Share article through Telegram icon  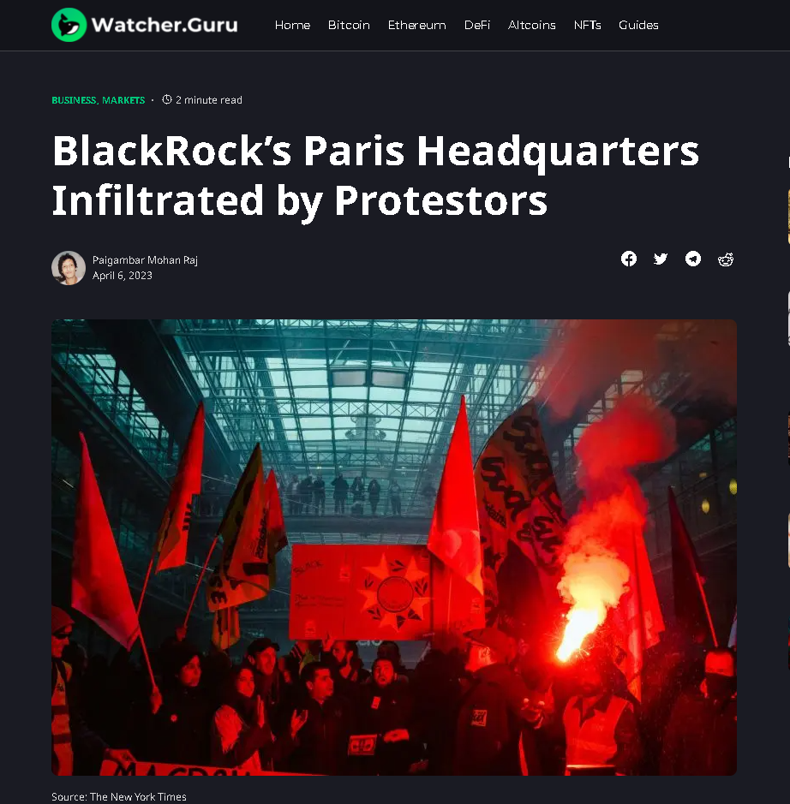coord(693,259)
